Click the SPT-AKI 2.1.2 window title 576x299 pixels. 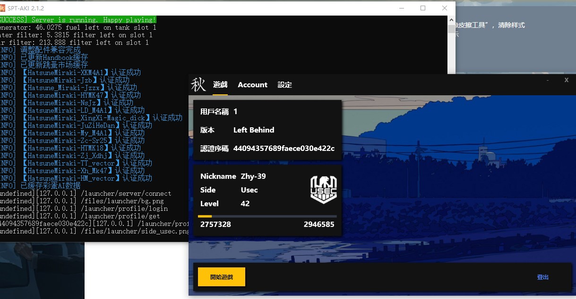coord(26,8)
